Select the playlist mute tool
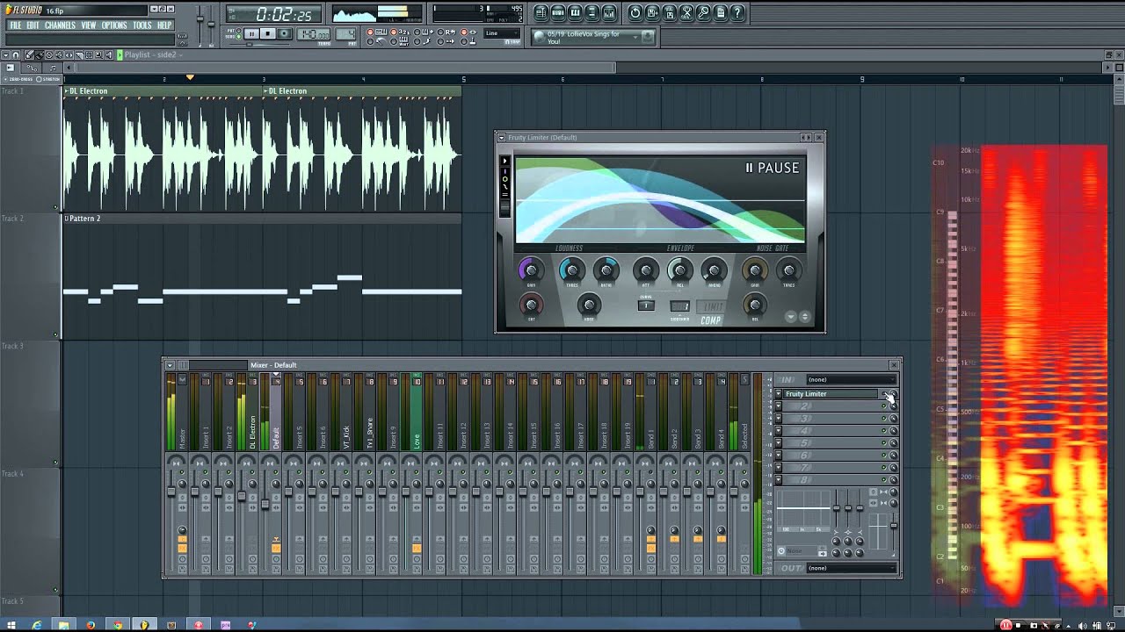The height and width of the screenshot is (632, 1125). coord(59,54)
